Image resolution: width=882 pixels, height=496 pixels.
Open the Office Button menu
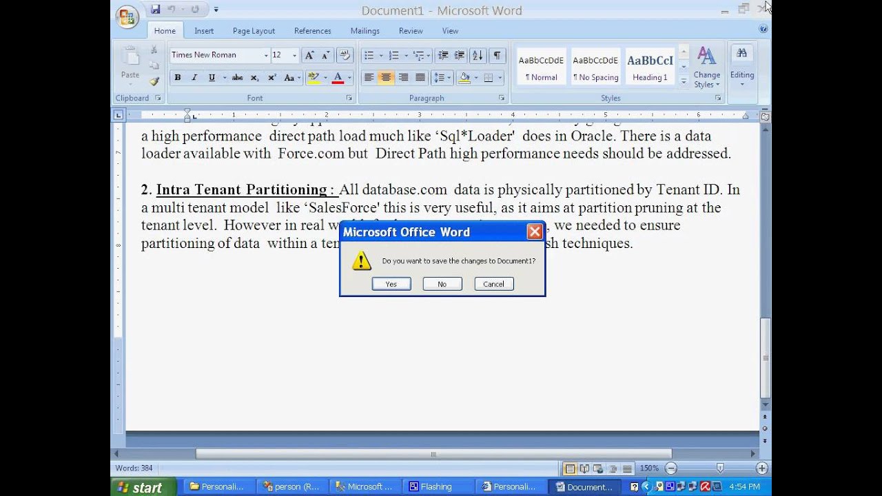127,17
